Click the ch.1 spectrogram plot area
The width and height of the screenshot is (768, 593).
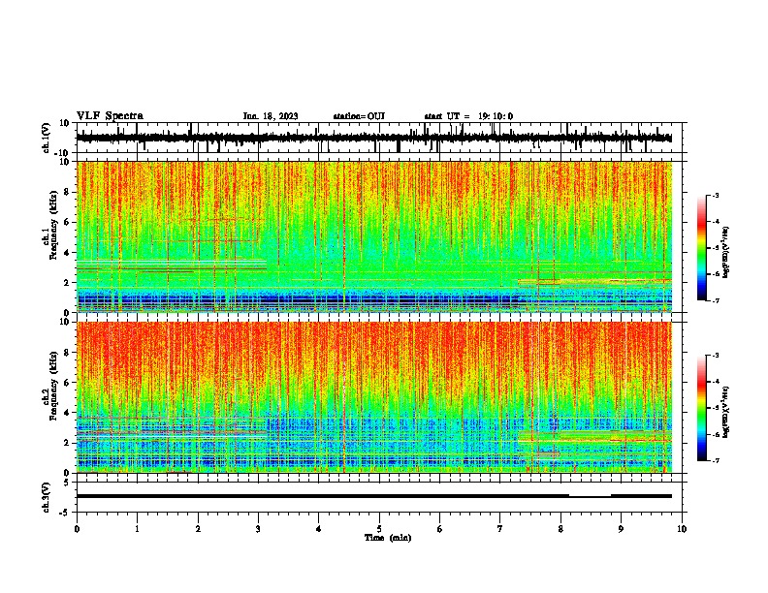(374, 236)
